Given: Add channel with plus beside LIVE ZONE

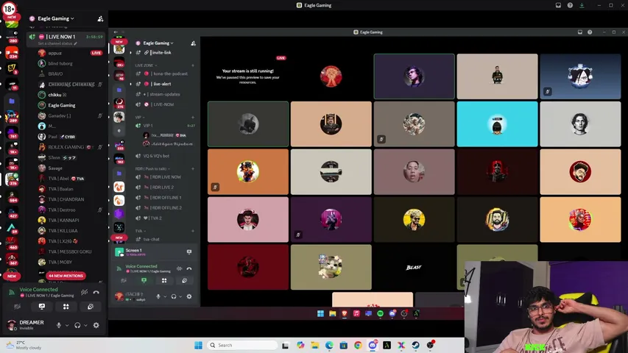Looking at the screenshot, I should 193,65.
